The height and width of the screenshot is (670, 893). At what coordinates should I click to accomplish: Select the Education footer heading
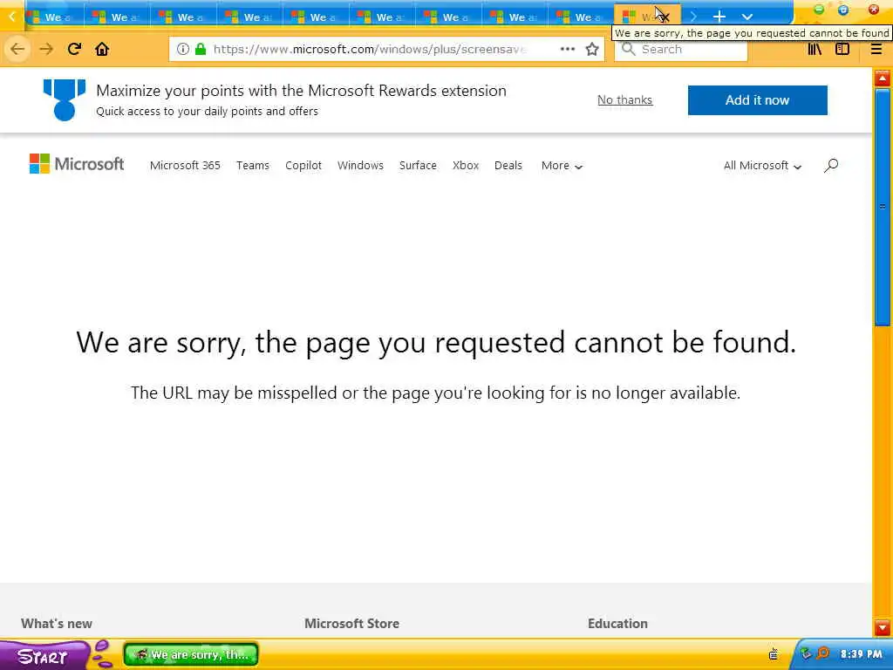point(618,623)
